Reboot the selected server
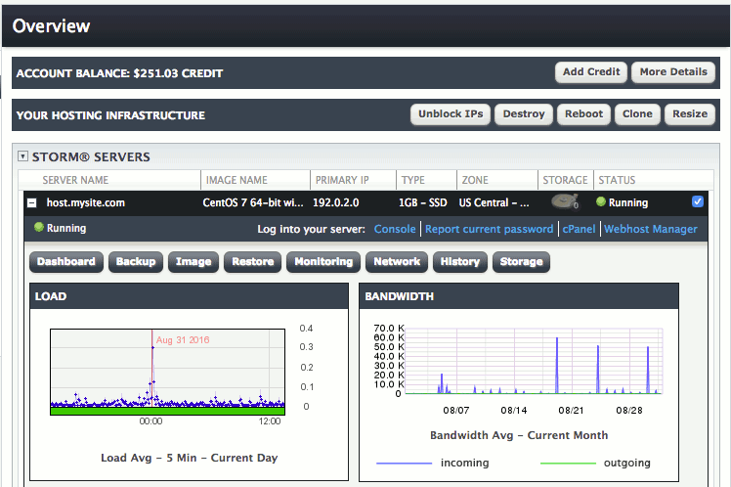731x487 pixels. [x=583, y=114]
